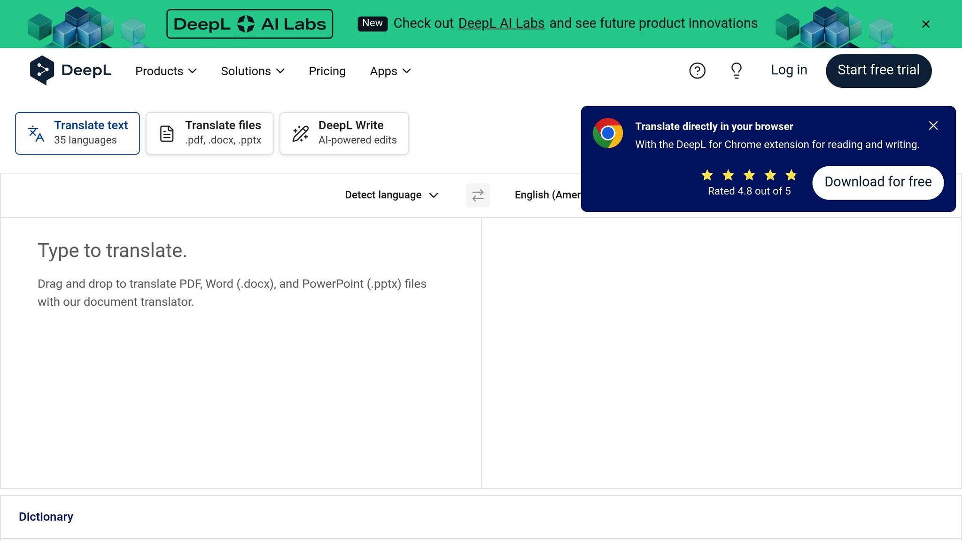Click the five-star rating in the popup

coord(749,175)
